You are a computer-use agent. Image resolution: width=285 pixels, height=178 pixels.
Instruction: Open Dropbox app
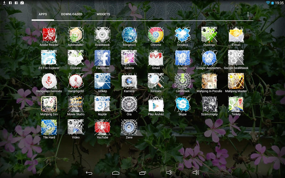(x=182, y=35)
